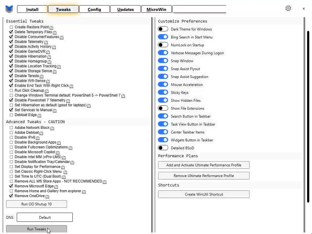The image size is (312, 234).
Task: Enable the Run Disk Cleanup checkbox
Action: pos(11,90)
